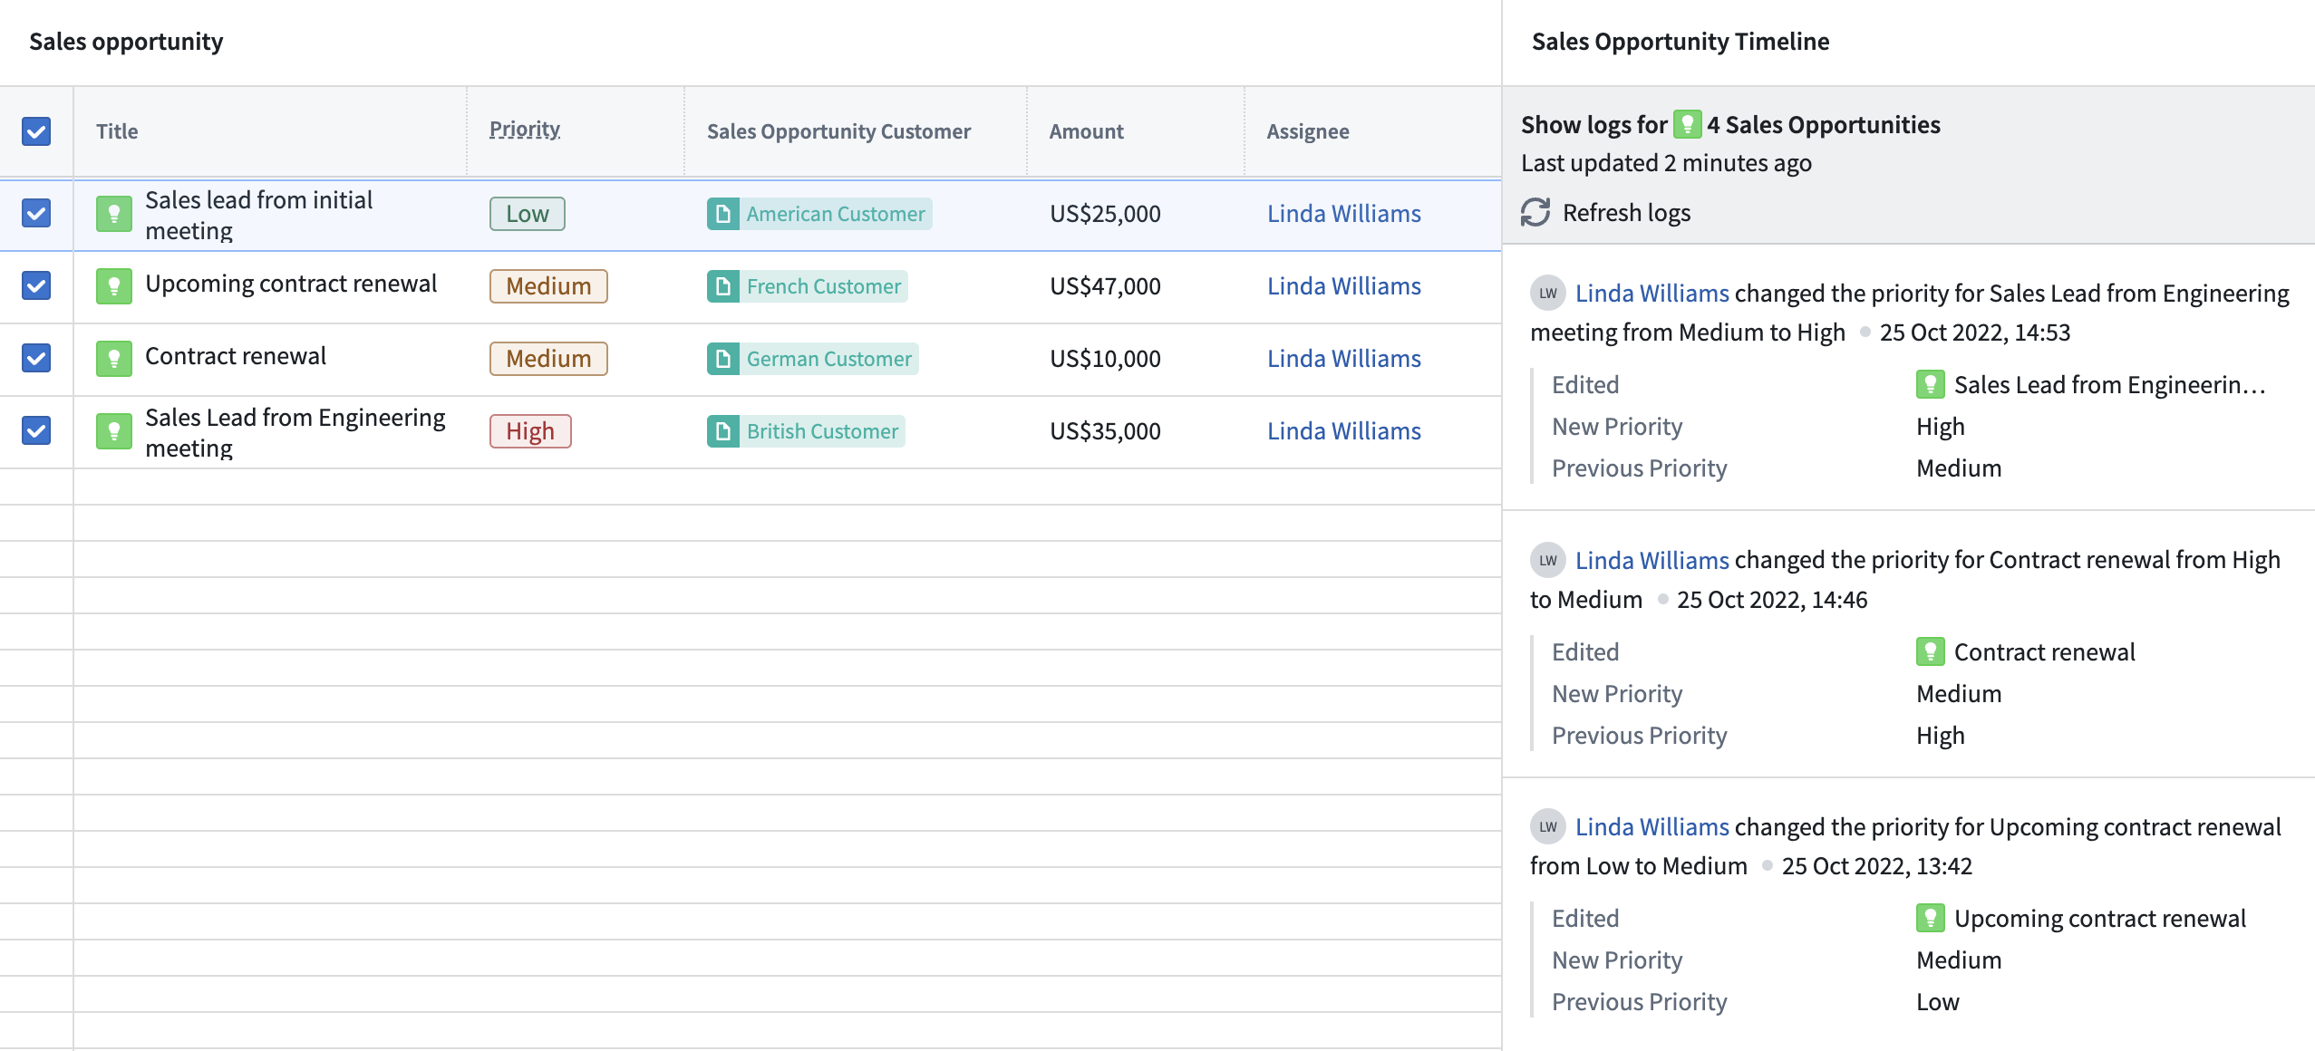Click the title Sales lead from initial meeting
The width and height of the screenshot is (2315, 1051).
(258, 215)
